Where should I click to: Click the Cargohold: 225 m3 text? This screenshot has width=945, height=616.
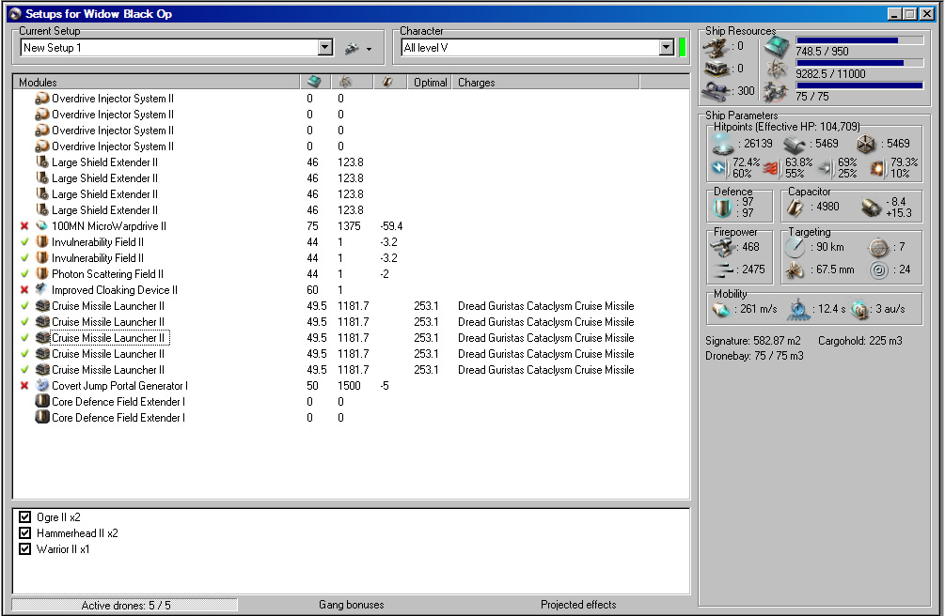(x=860, y=341)
